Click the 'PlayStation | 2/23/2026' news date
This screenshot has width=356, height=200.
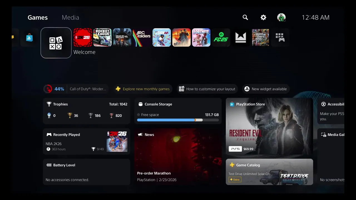click(x=157, y=180)
